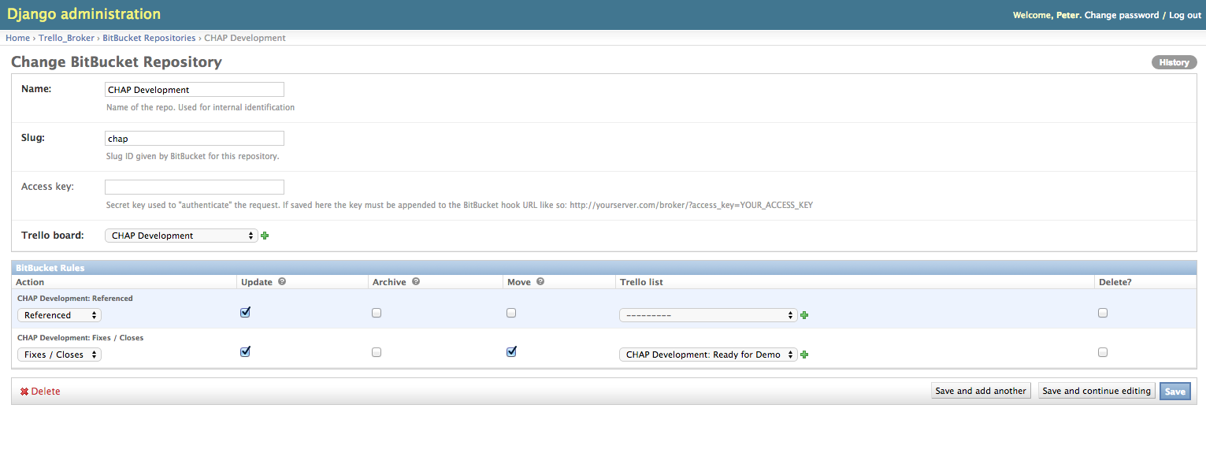Click the Change password link
Image resolution: width=1206 pixels, height=453 pixels.
(x=1122, y=15)
